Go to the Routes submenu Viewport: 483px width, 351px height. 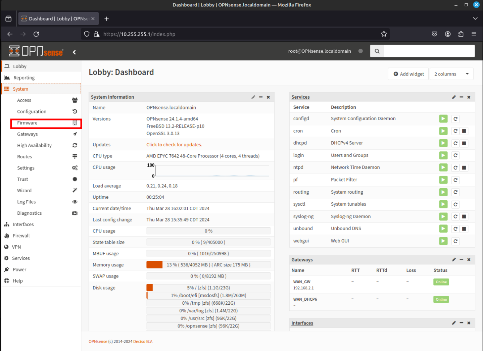tap(46, 157)
